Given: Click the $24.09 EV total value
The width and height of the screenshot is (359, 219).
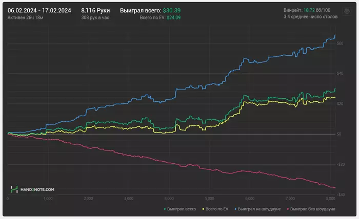Looking at the screenshot, I should [173, 17].
